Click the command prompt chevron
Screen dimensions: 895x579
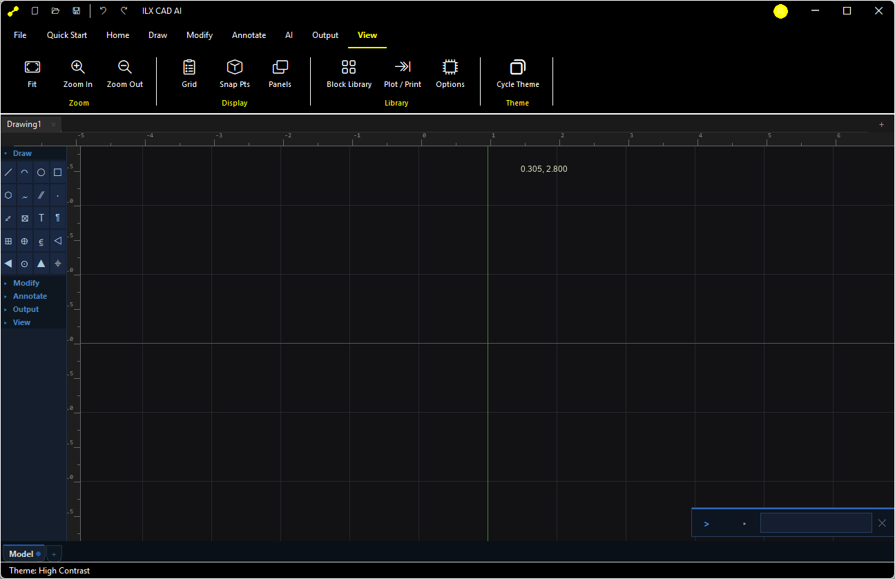[x=706, y=524]
